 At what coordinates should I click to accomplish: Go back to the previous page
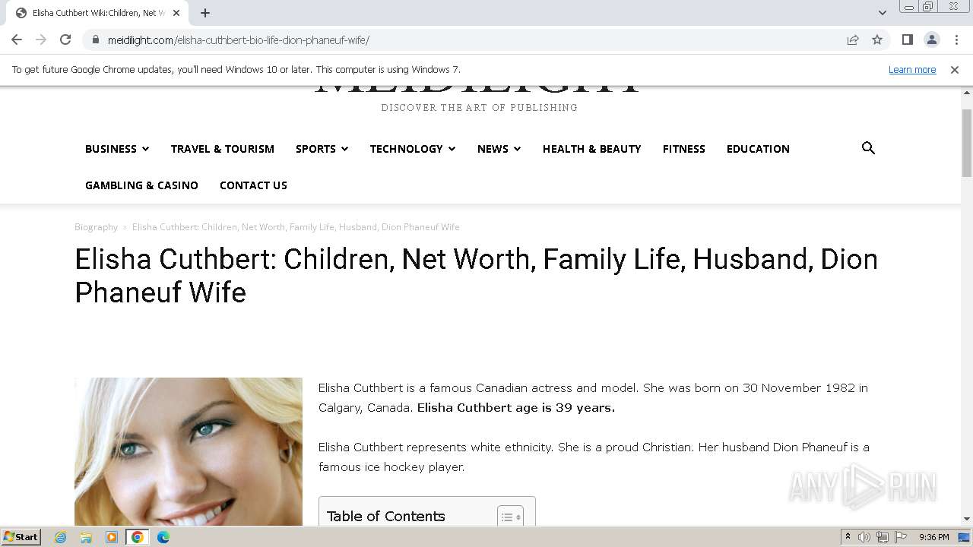[x=17, y=40]
